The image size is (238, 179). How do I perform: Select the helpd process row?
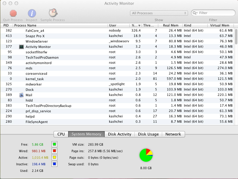[x=117, y=116]
